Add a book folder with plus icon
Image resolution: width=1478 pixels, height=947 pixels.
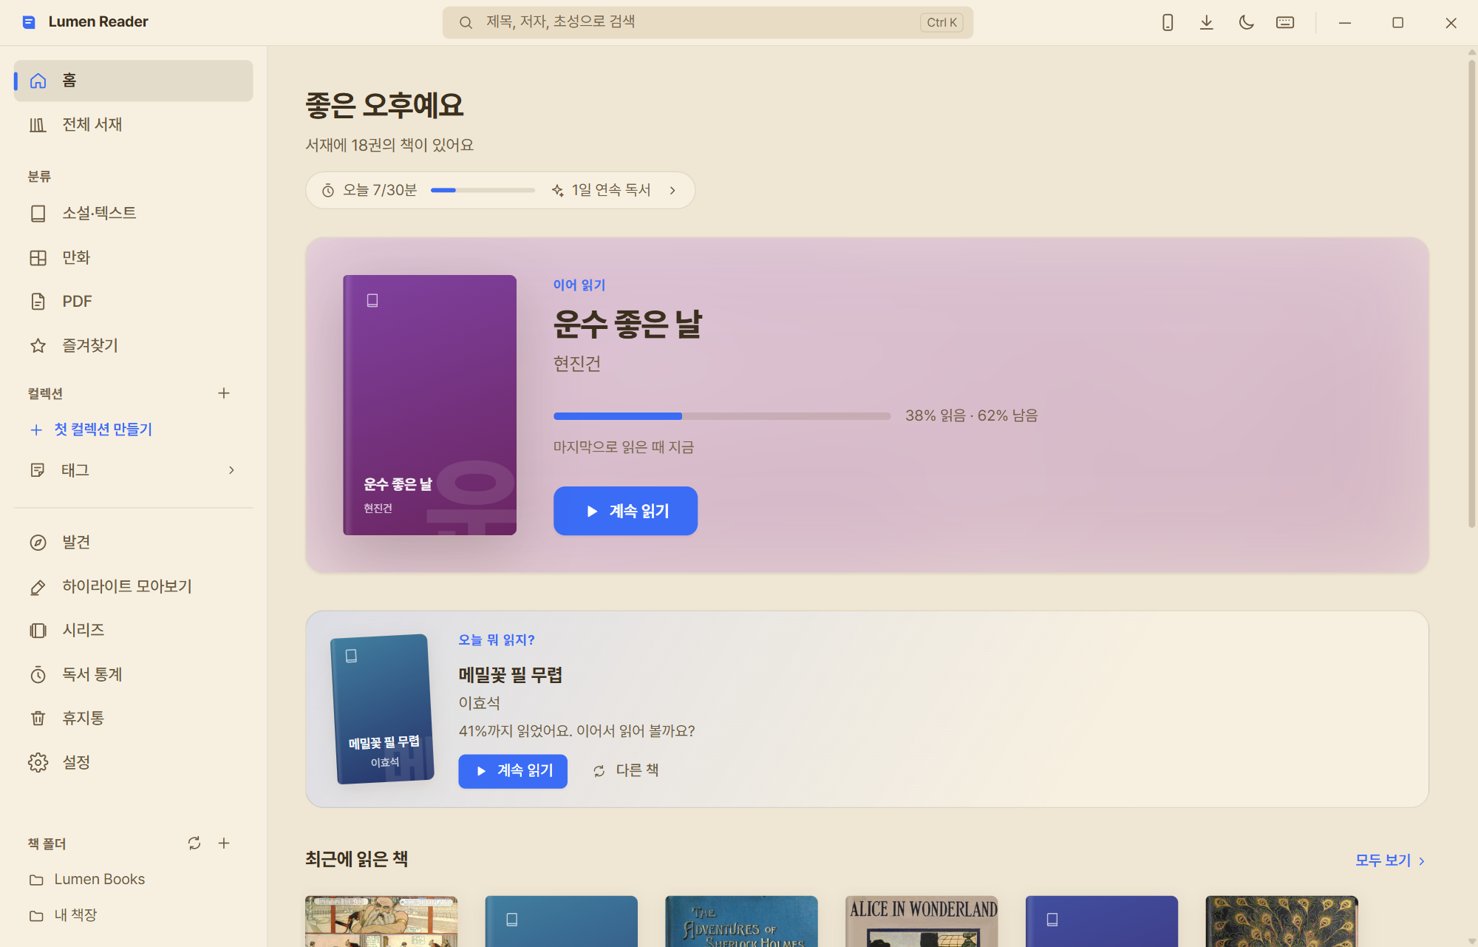(224, 843)
